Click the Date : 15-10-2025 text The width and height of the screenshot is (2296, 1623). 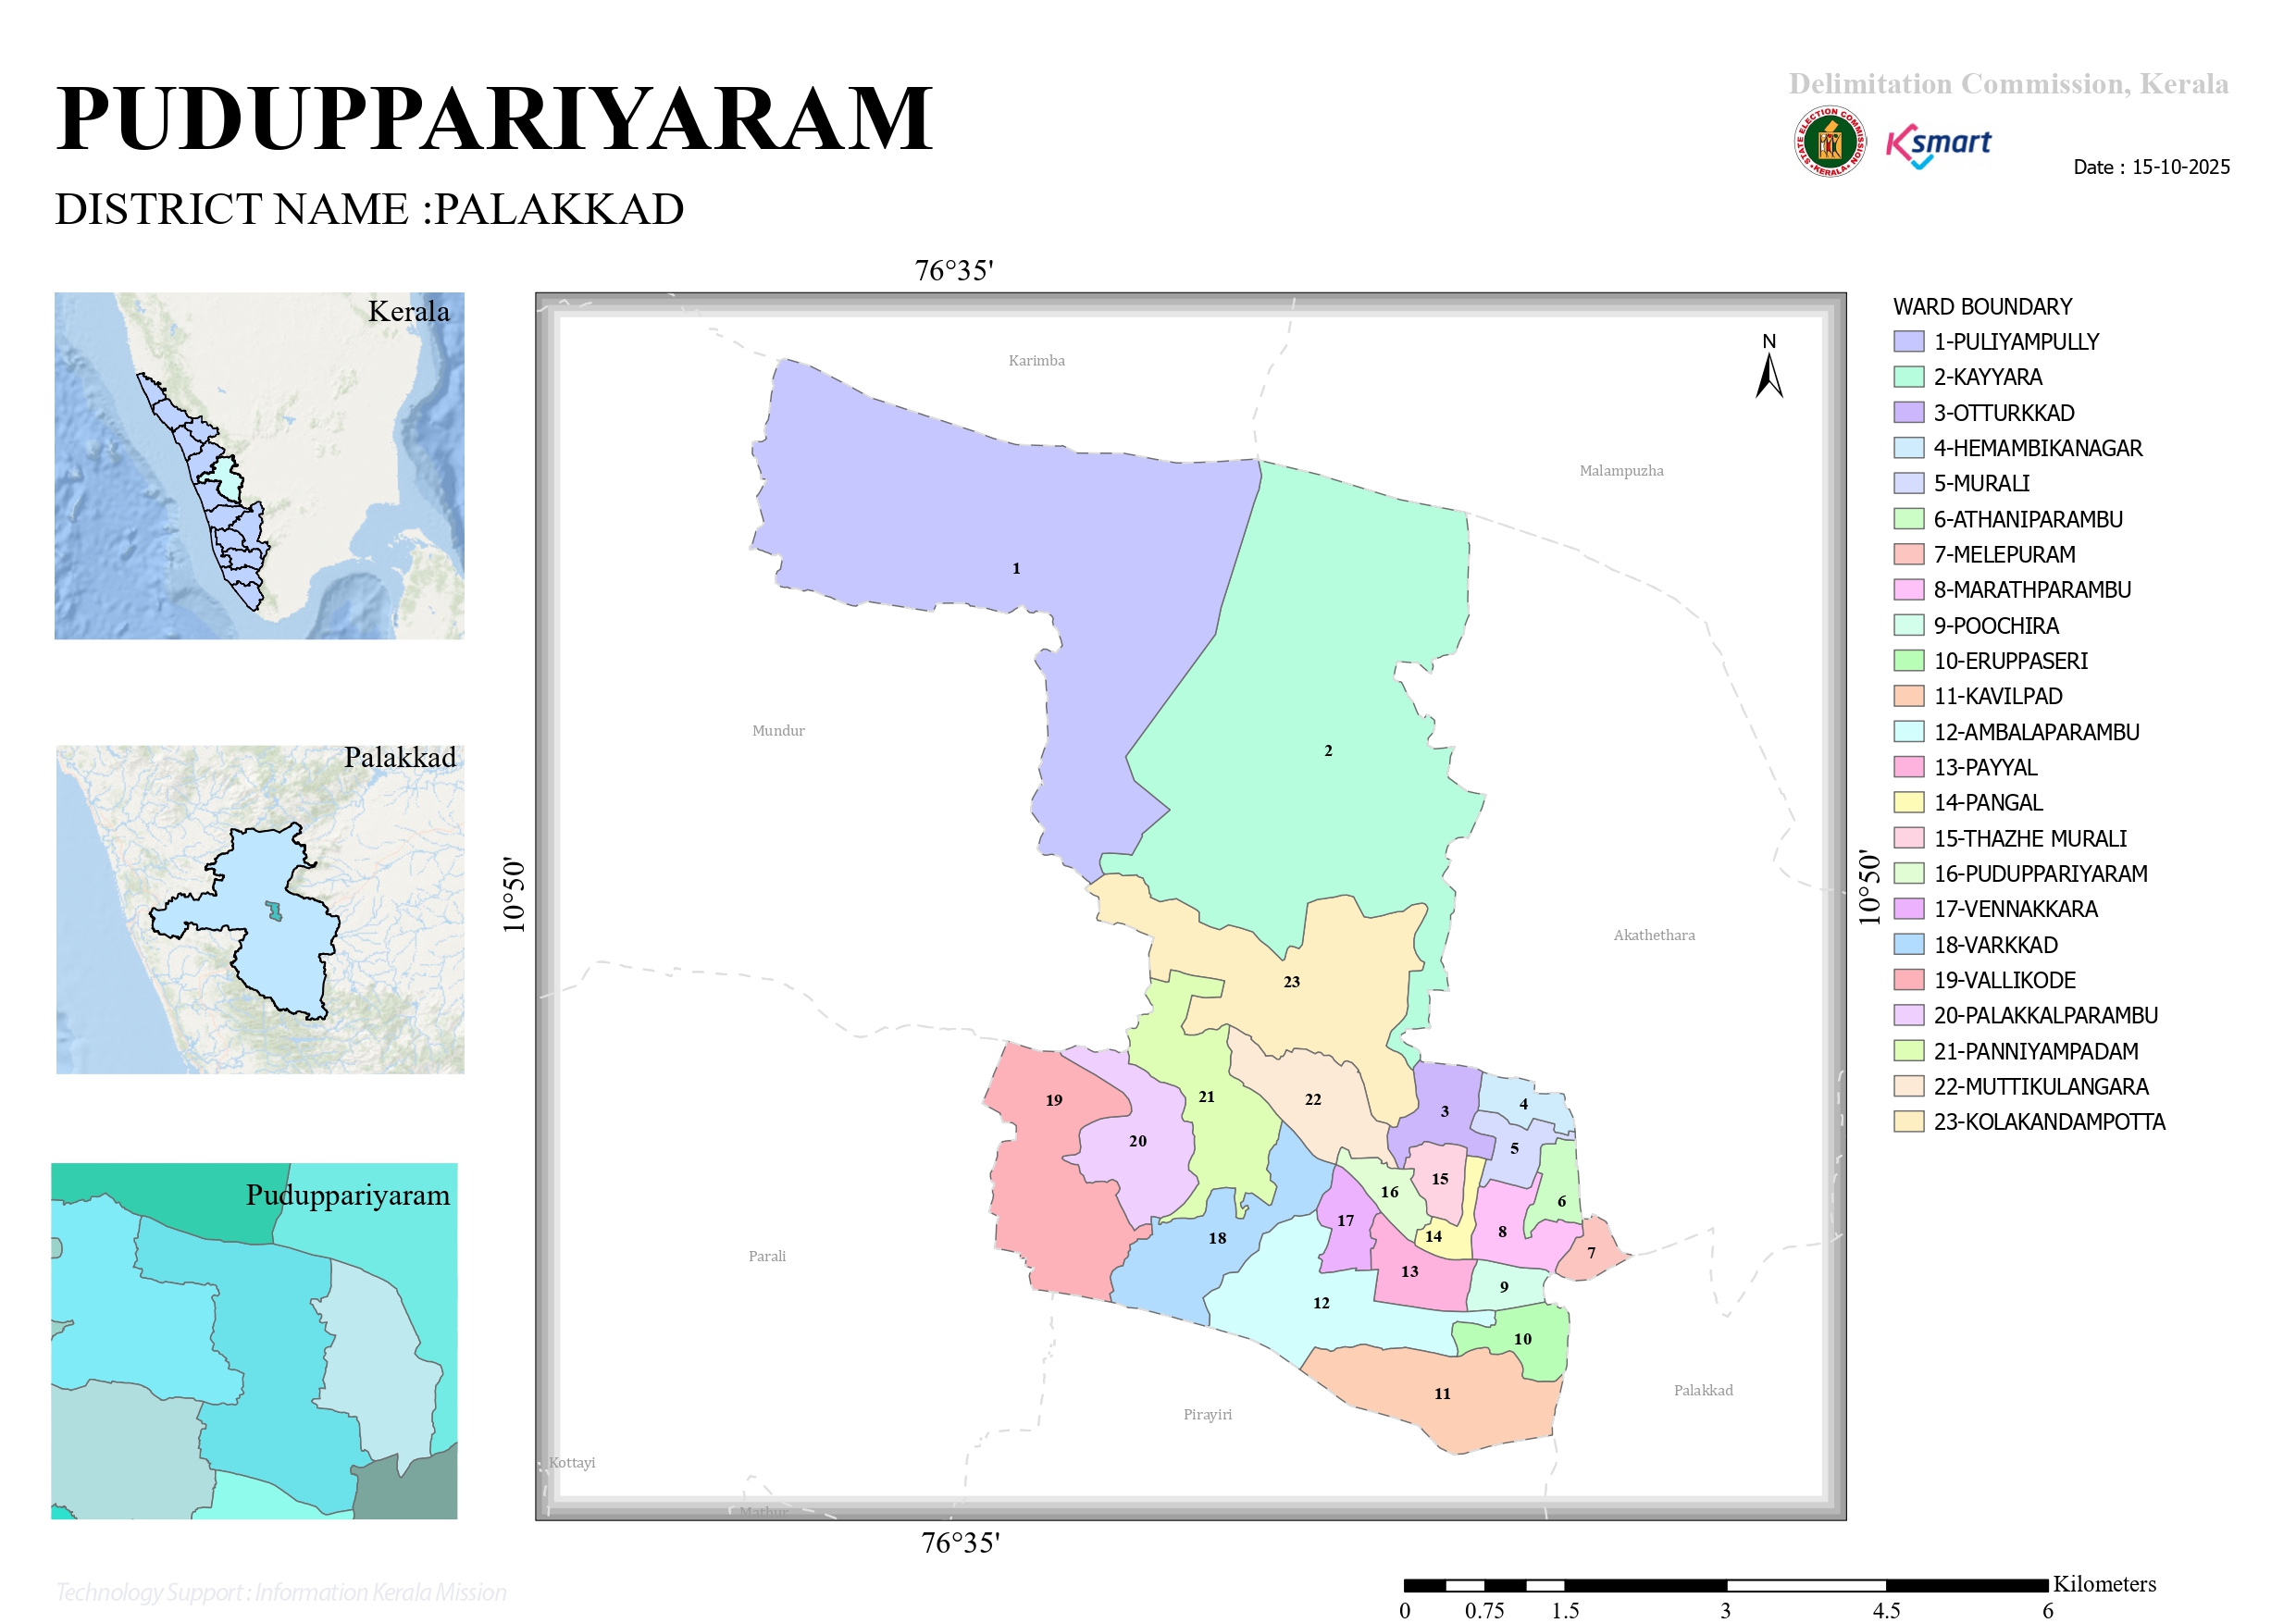(2151, 167)
